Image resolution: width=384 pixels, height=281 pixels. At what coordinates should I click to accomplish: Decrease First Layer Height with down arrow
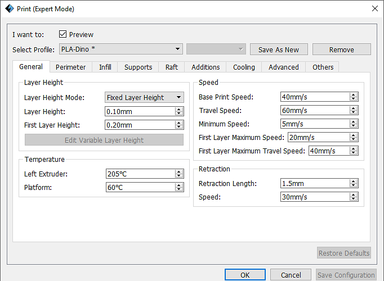(x=179, y=127)
